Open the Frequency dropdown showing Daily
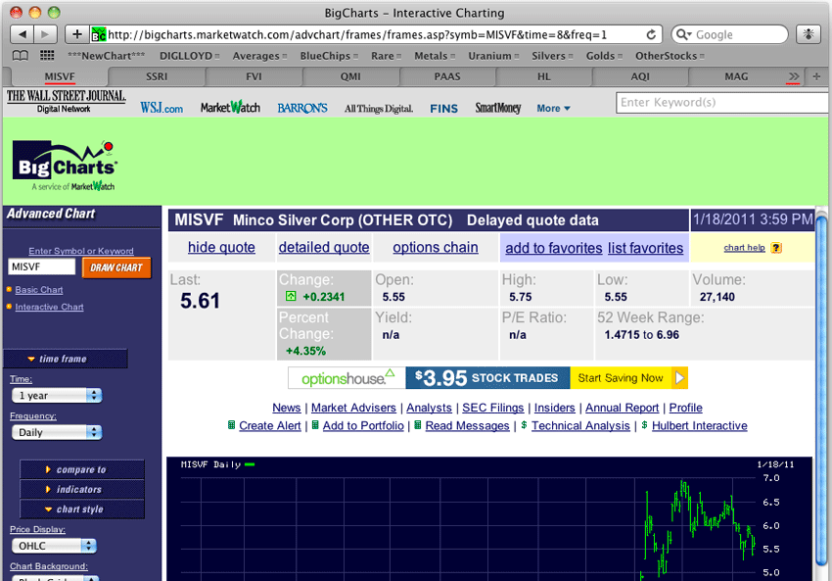The image size is (832, 581). click(56, 431)
